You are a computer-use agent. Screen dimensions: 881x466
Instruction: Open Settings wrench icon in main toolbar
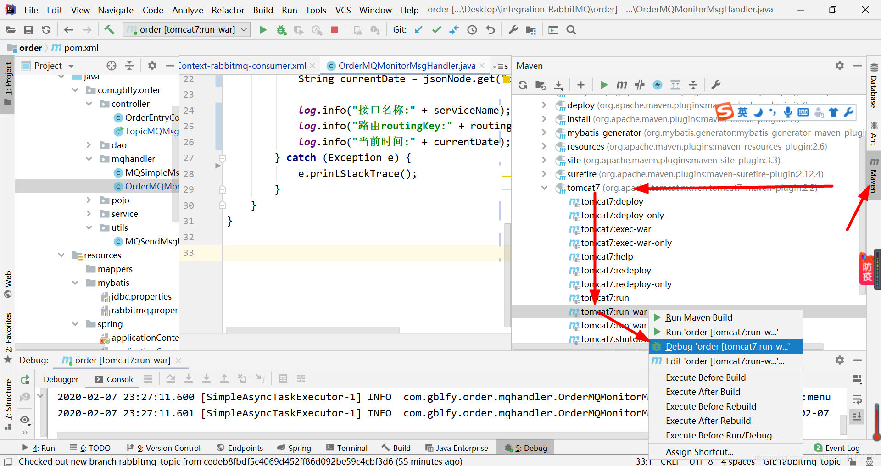click(513, 30)
